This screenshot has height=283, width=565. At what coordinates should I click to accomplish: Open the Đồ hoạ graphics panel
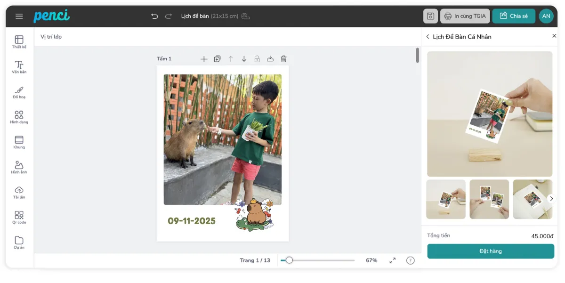pyautogui.click(x=19, y=92)
